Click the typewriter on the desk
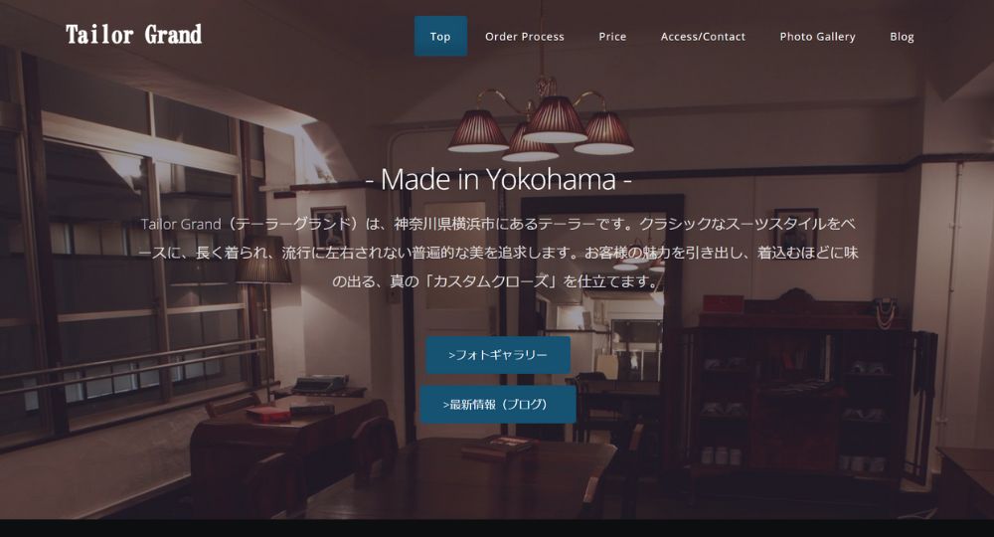 click(x=321, y=382)
